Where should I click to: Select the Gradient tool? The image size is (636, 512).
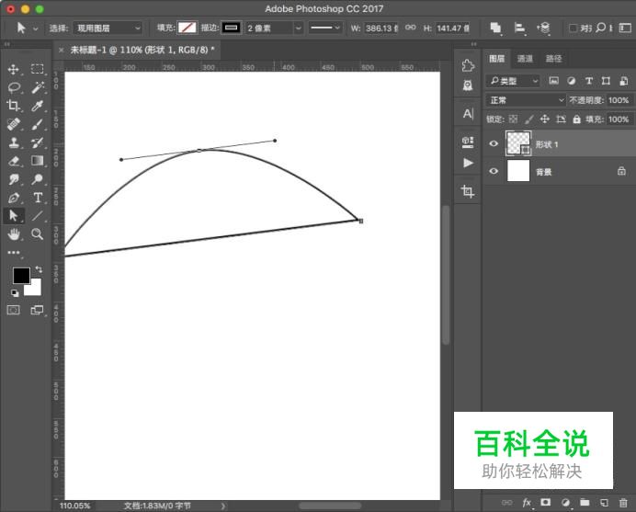click(38, 161)
